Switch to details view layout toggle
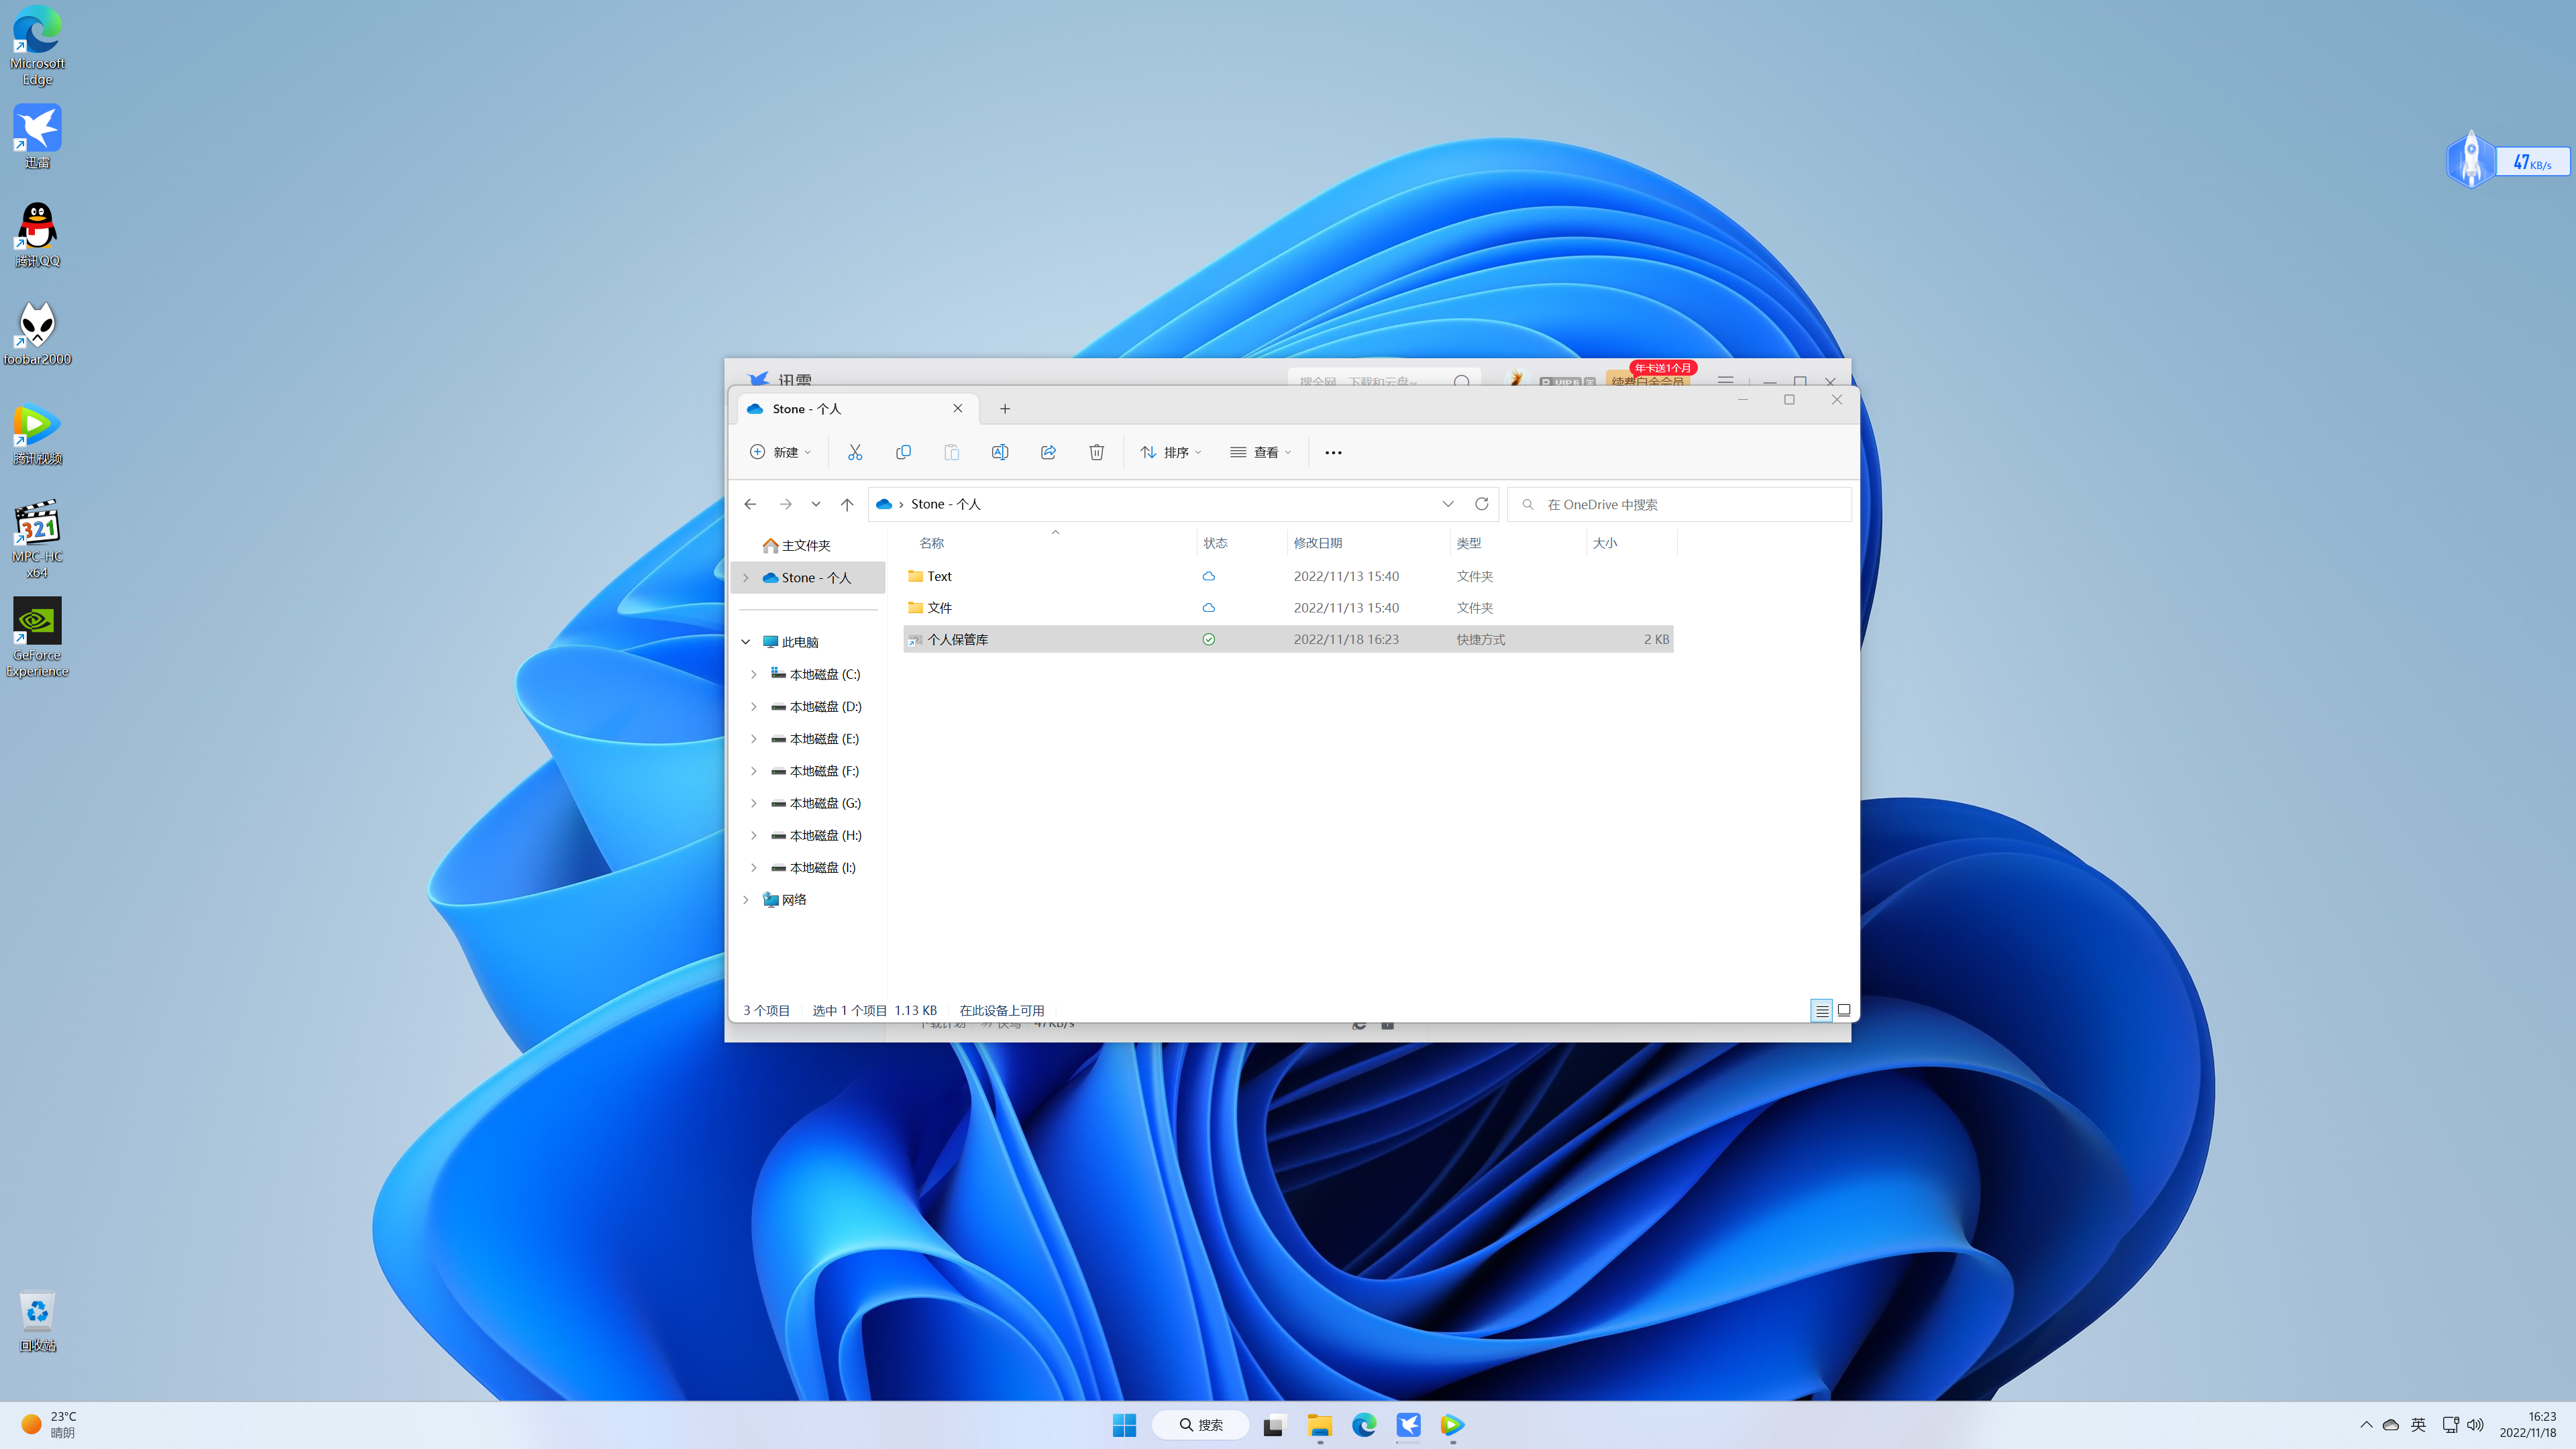 point(1821,1010)
